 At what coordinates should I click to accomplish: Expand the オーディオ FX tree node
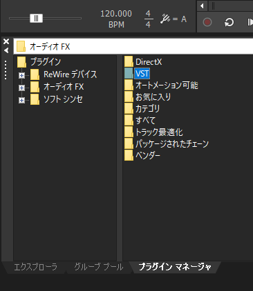[x=21, y=88]
